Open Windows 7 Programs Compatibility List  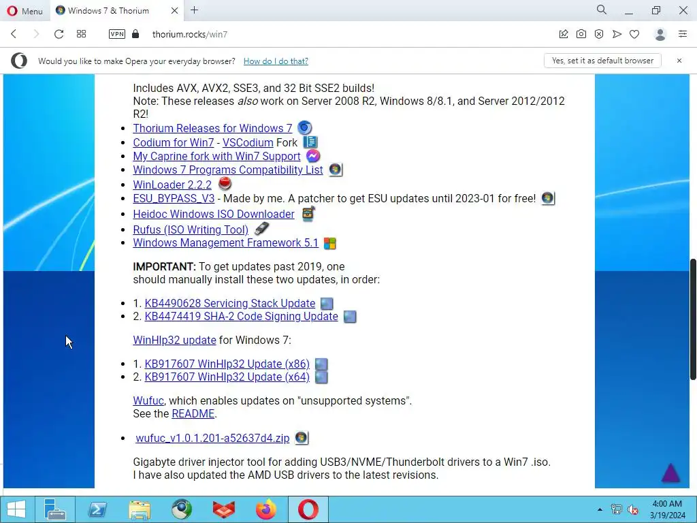pos(228,170)
